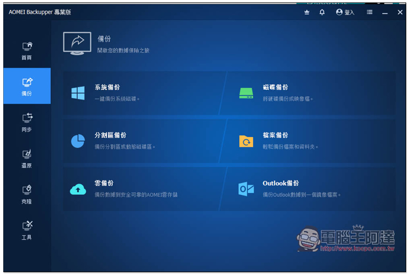The height and width of the screenshot is (275, 409).
Task: Click the large backup monitor header icon
Action: 77,43
